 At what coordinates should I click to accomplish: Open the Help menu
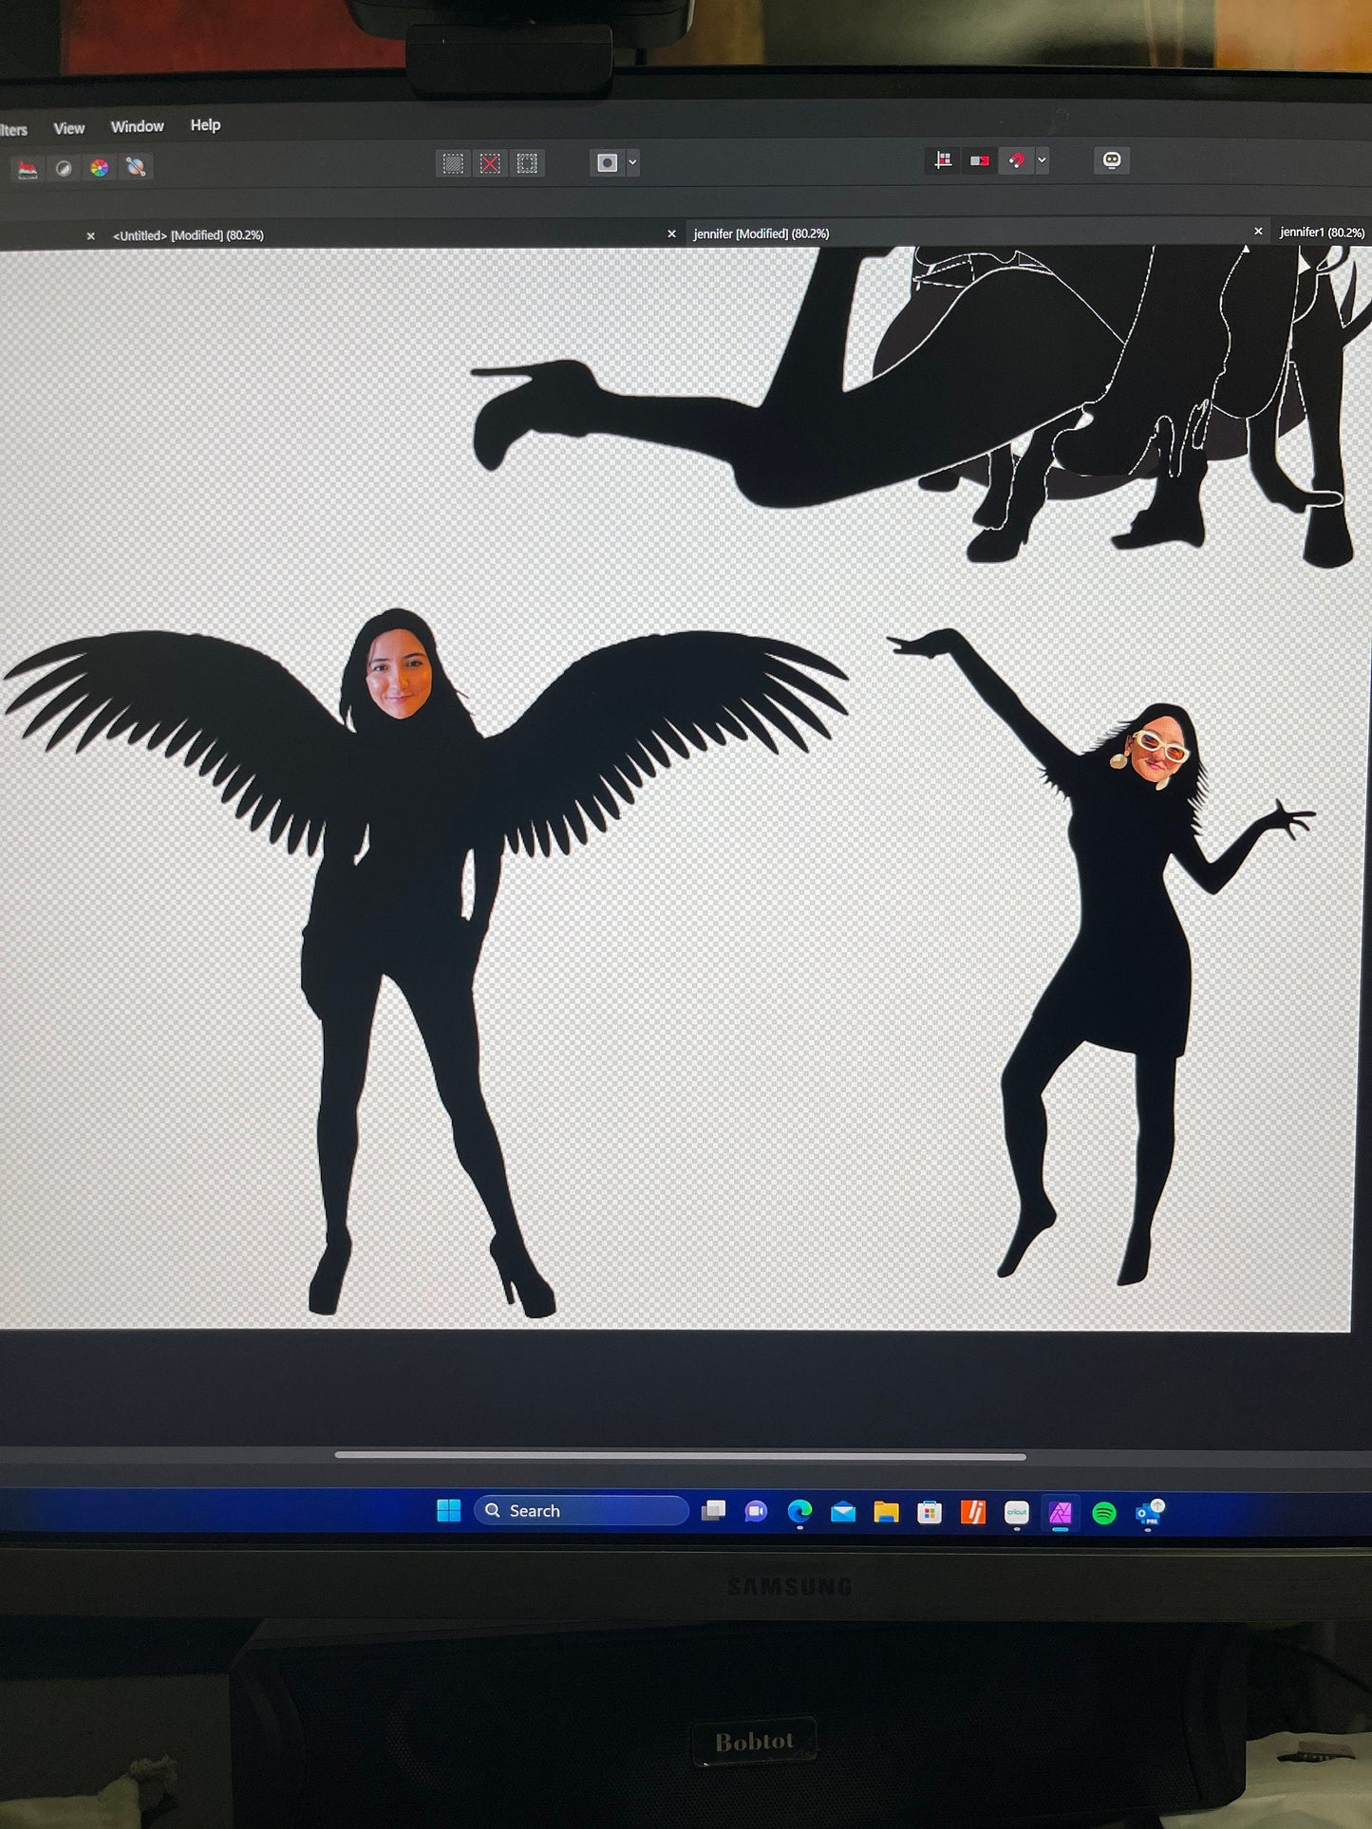pyautogui.click(x=205, y=125)
